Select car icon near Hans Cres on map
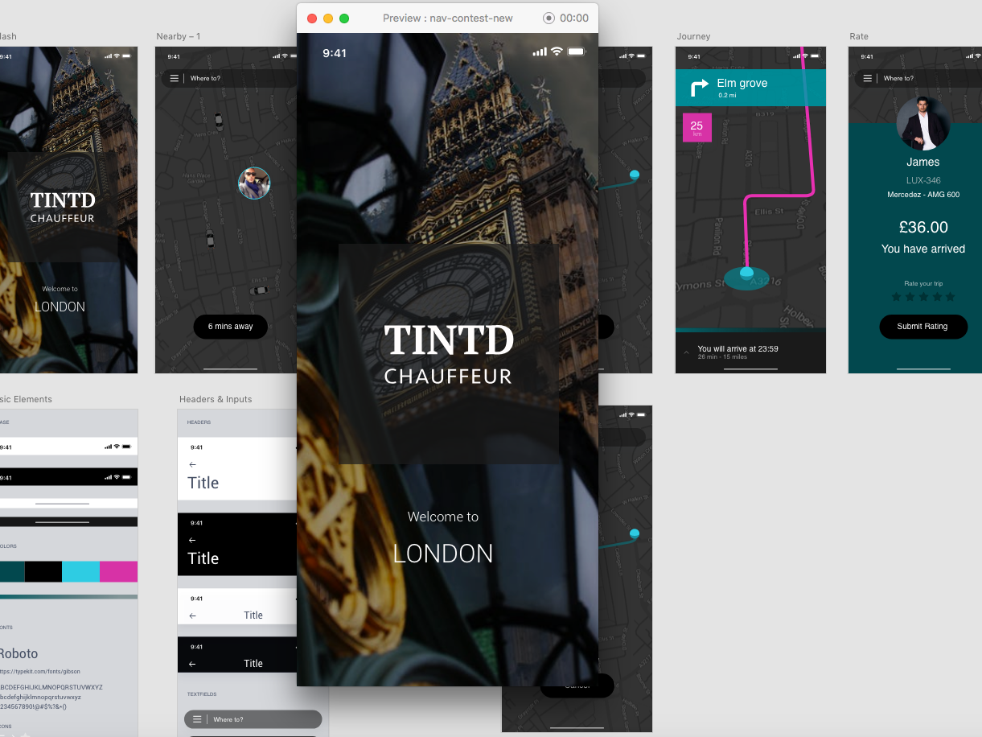 pyautogui.click(x=218, y=121)
